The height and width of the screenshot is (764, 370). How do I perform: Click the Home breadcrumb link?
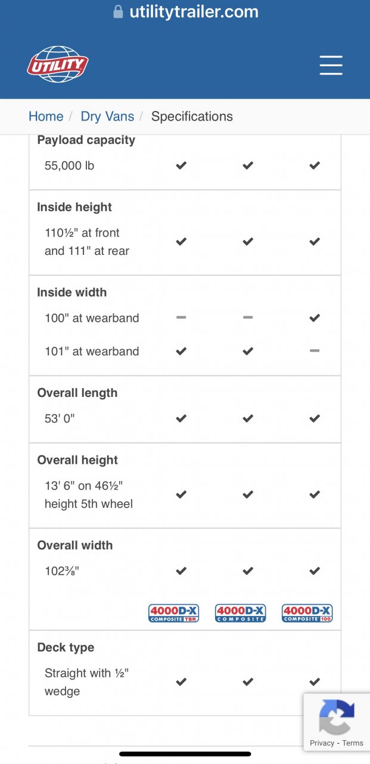[46, 116]
